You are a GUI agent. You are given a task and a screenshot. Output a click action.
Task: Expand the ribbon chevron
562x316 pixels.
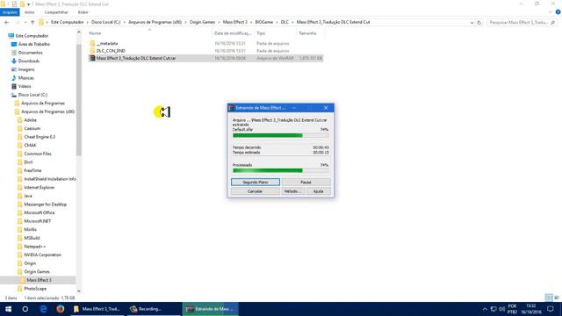click(x=551, y=12)
